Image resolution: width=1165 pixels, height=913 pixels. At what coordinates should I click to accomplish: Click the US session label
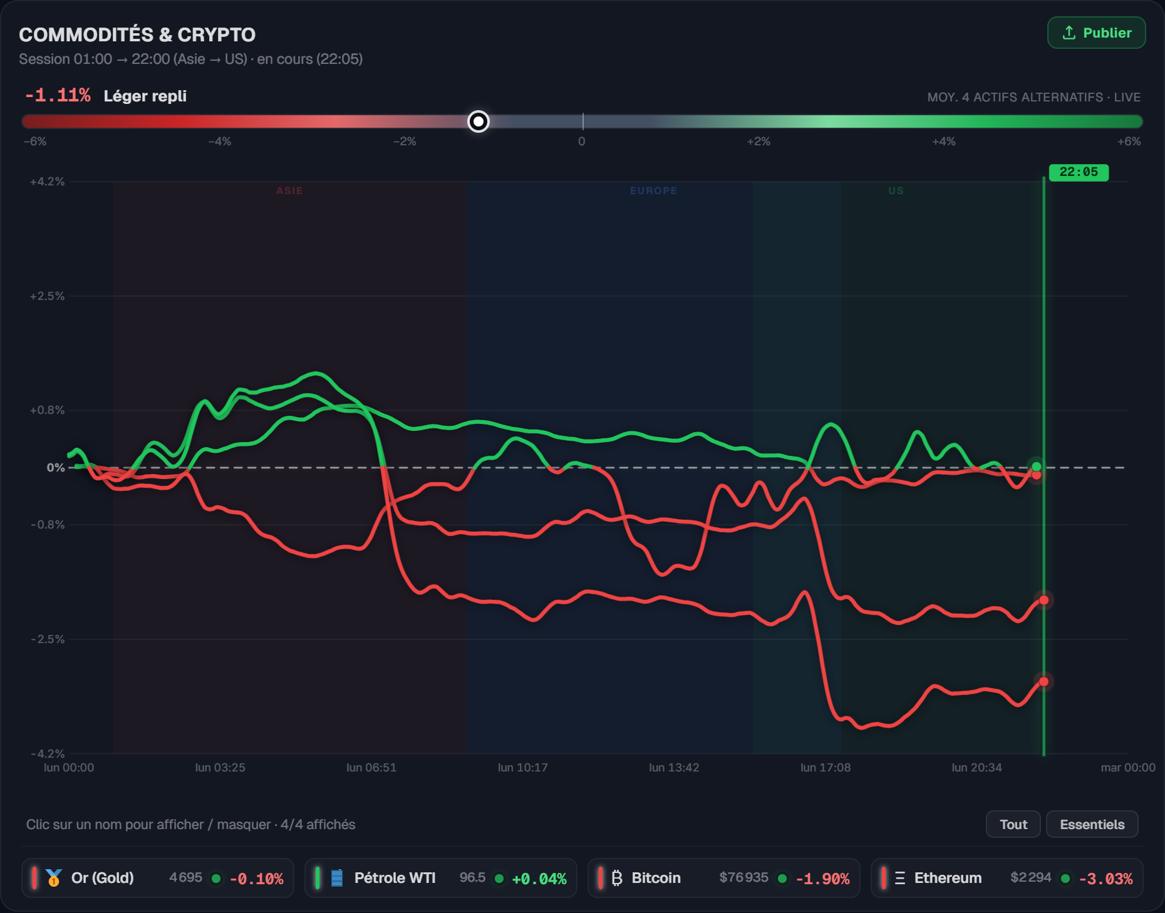pyautogui.click(x=896, y=190)
